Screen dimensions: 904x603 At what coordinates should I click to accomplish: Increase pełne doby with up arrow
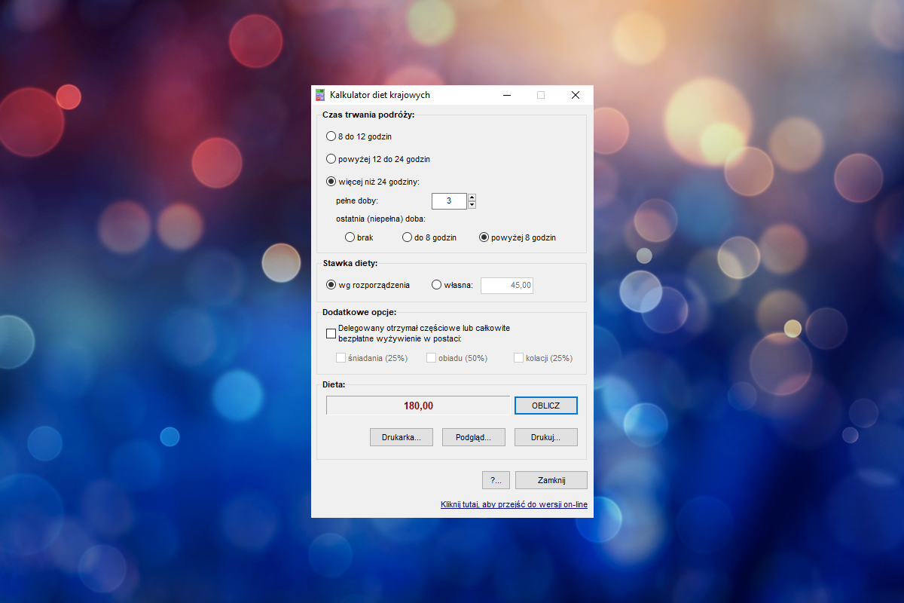pyautogui.click(x=472, y=197)
